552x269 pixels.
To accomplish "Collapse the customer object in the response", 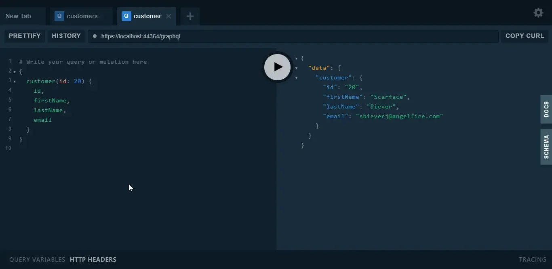I will click(x=297, y=78).
